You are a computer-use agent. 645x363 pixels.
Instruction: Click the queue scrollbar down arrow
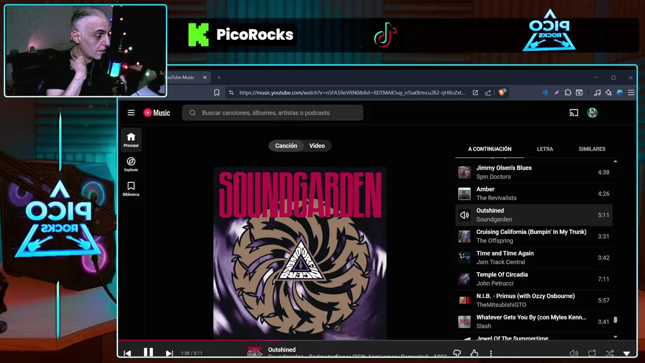(615, 337)
